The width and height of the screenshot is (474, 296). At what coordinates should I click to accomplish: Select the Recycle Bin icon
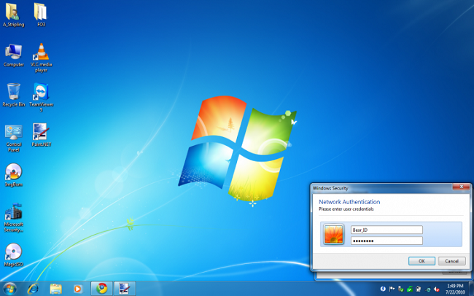pyautogui.click(x=13, y=93)
